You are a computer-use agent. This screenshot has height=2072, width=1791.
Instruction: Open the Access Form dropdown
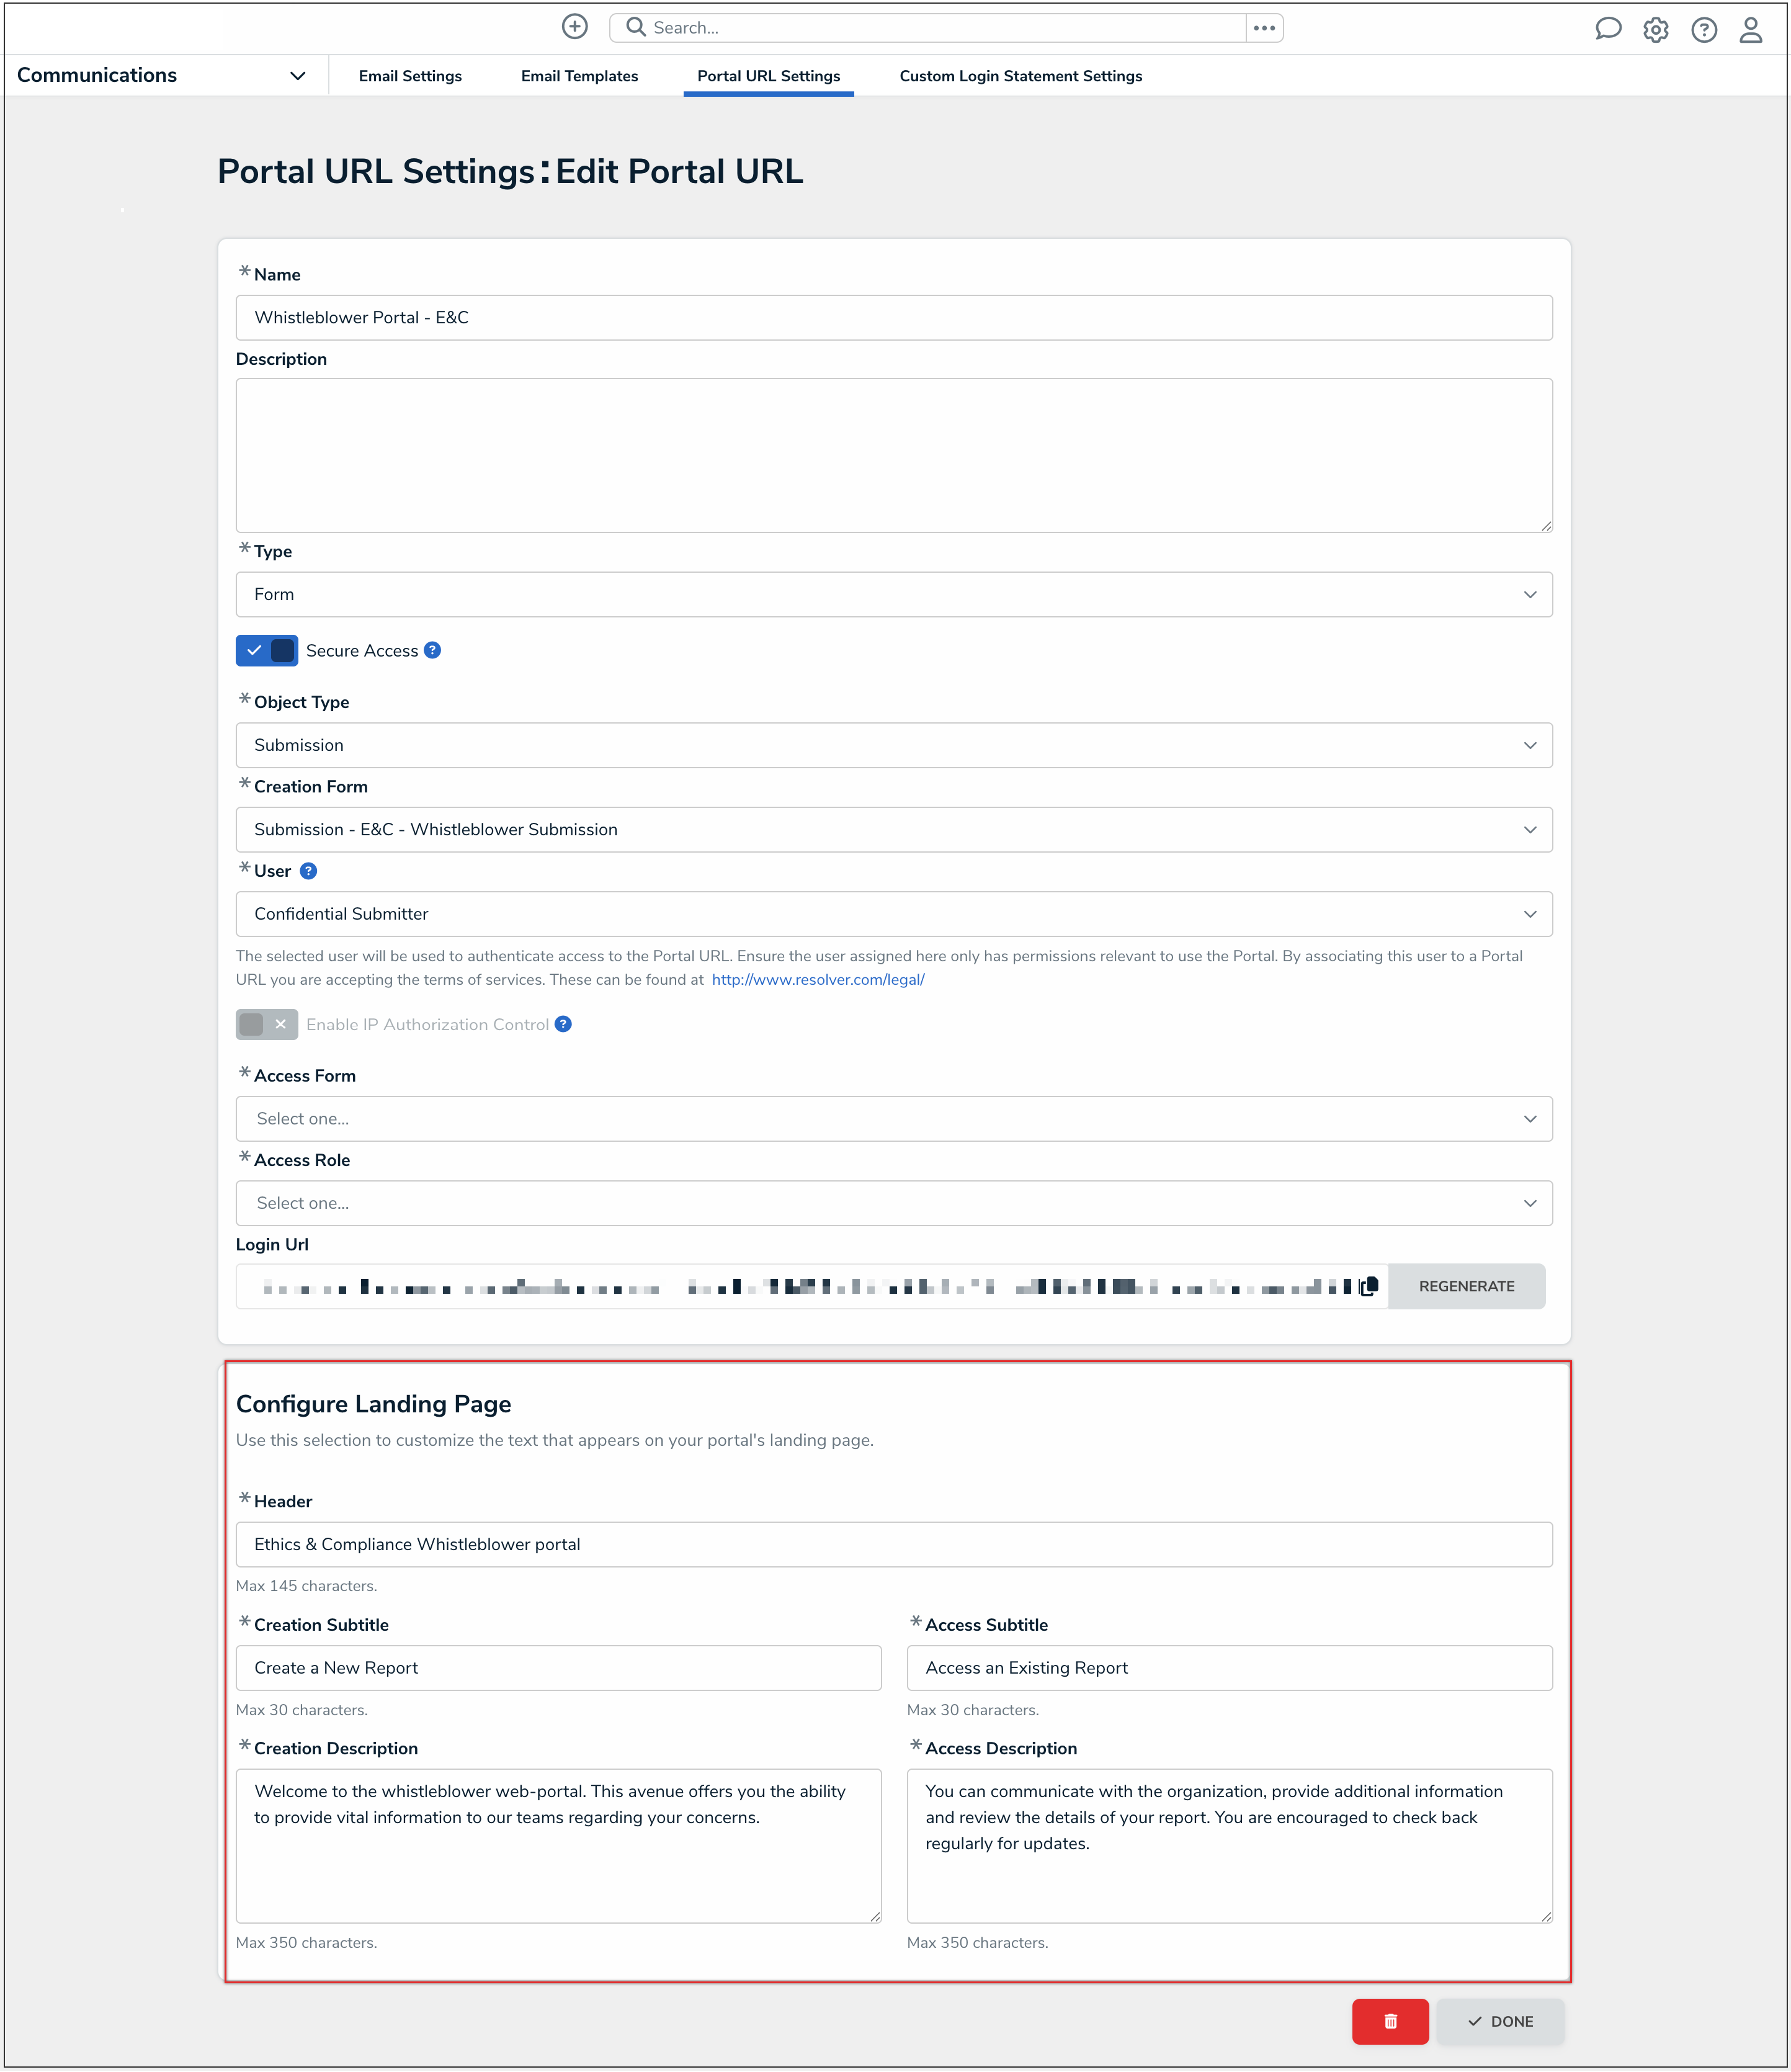click(893, 1118)
